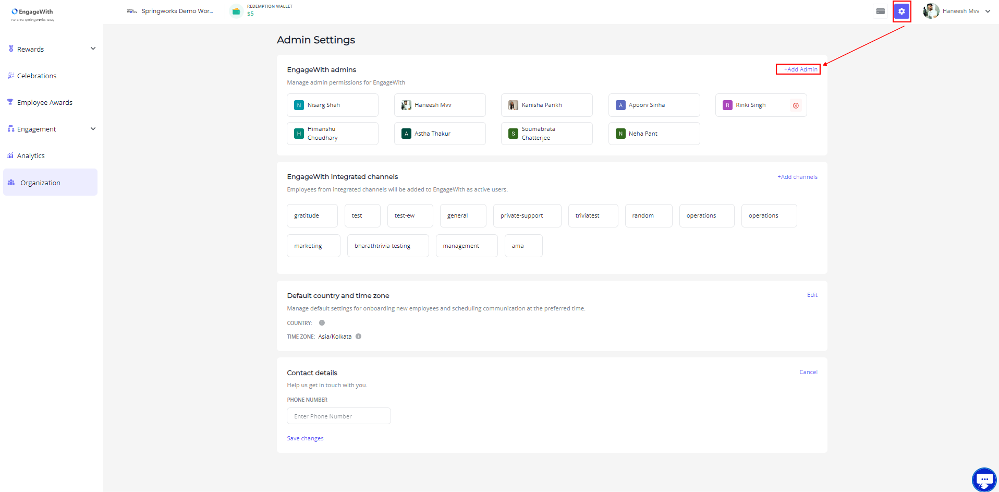Click Soumabrata Chatterjee avatar badge
Screen dimensions: 999x492
[x=513, y=134]
